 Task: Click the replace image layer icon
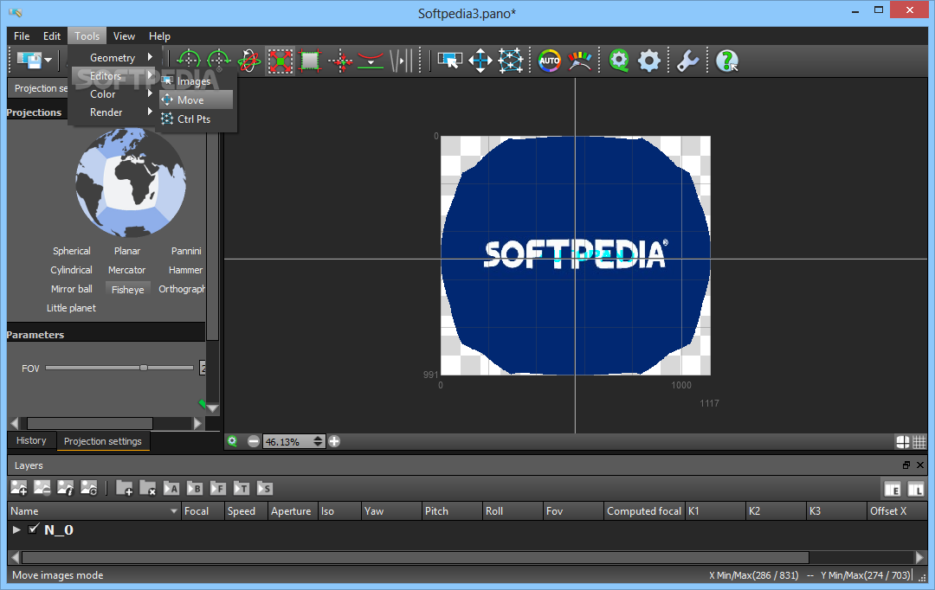coord(89,488)
